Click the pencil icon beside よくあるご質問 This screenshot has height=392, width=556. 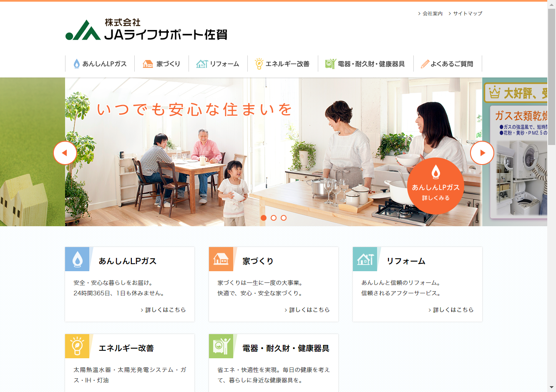click(425, 64)
